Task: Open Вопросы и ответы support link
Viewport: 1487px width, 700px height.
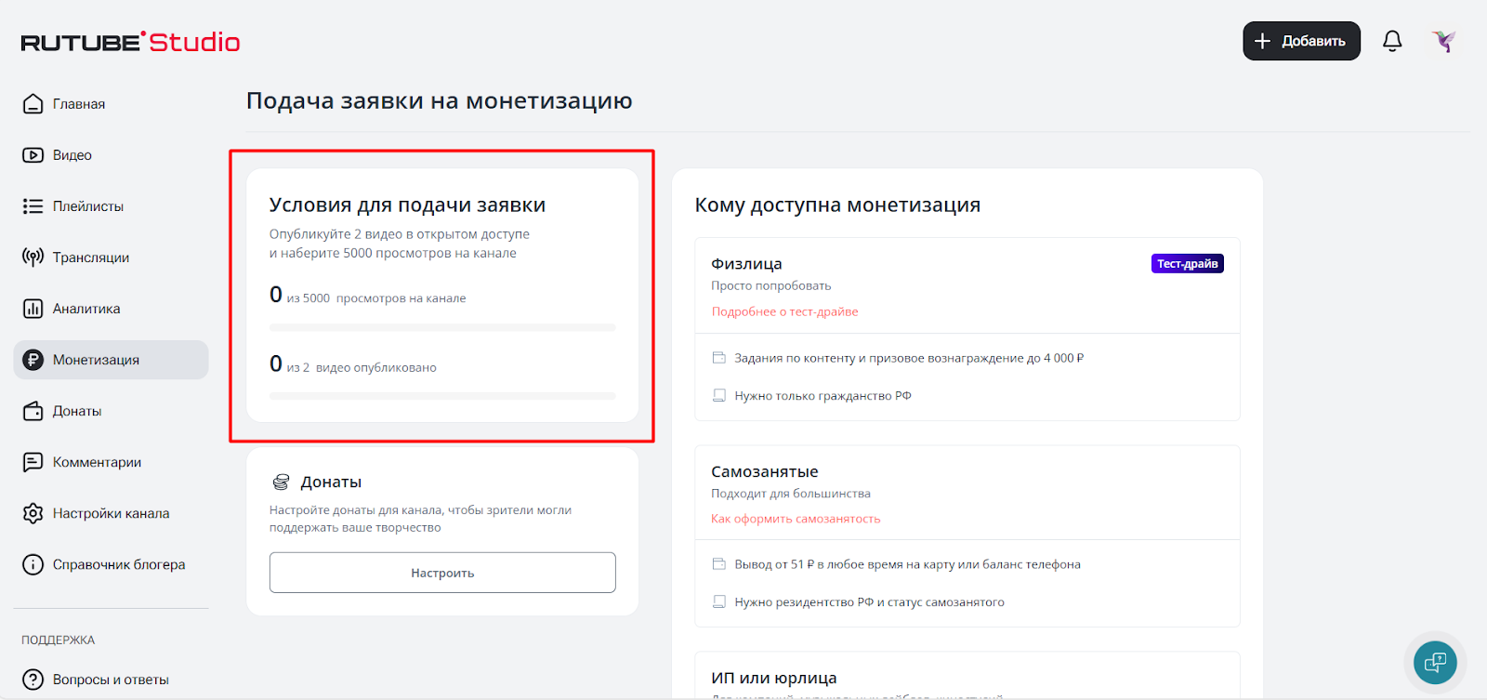Action: (x=111, y=680)
